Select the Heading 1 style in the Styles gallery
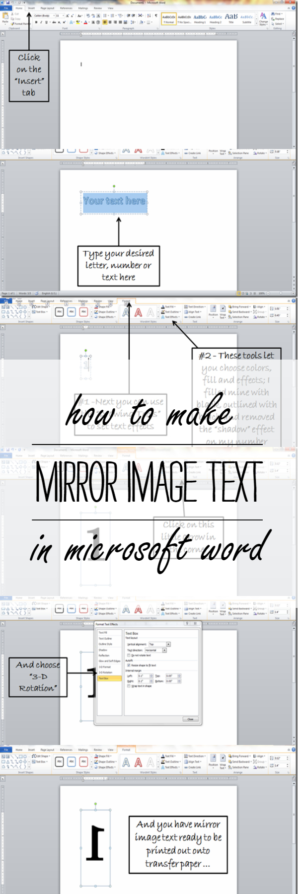298x894 pixels. pos(200,19)
